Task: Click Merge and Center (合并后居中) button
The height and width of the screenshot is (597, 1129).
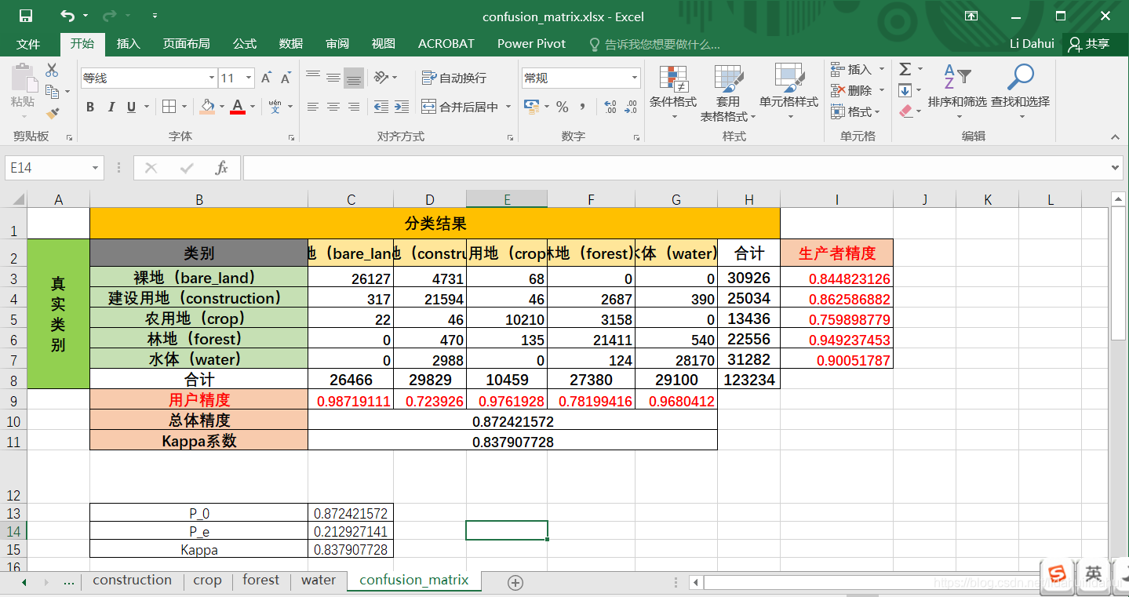Action: pyautogui.click(x=460, y=107)
